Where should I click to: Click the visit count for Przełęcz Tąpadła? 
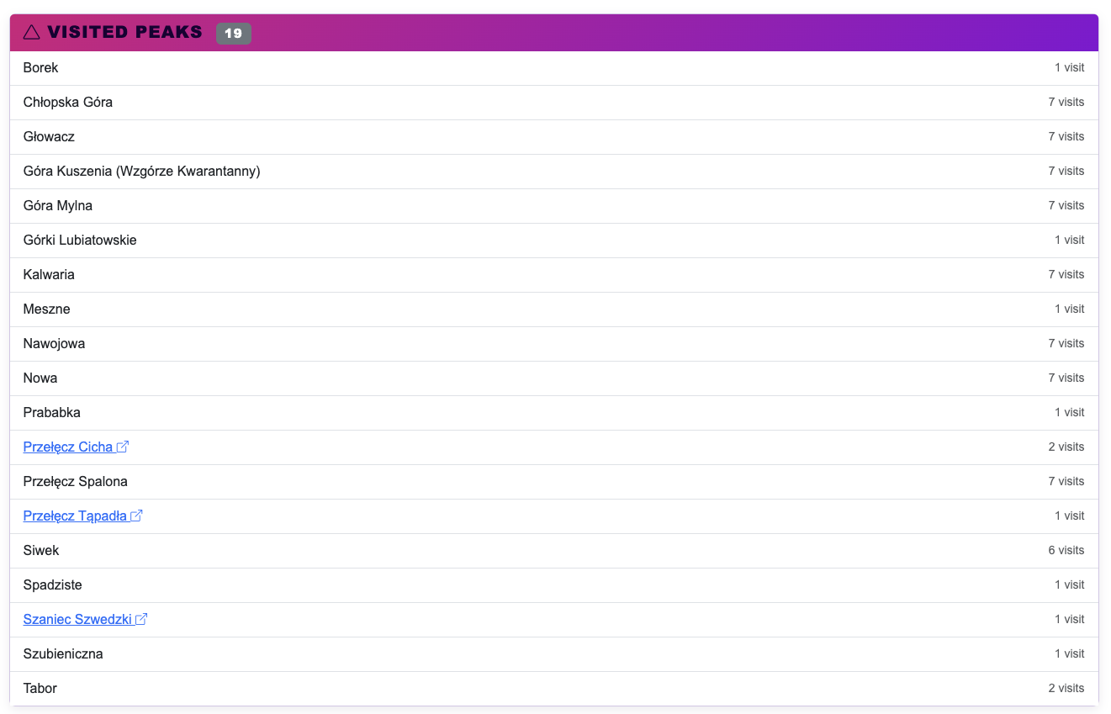pos(1070,516)
